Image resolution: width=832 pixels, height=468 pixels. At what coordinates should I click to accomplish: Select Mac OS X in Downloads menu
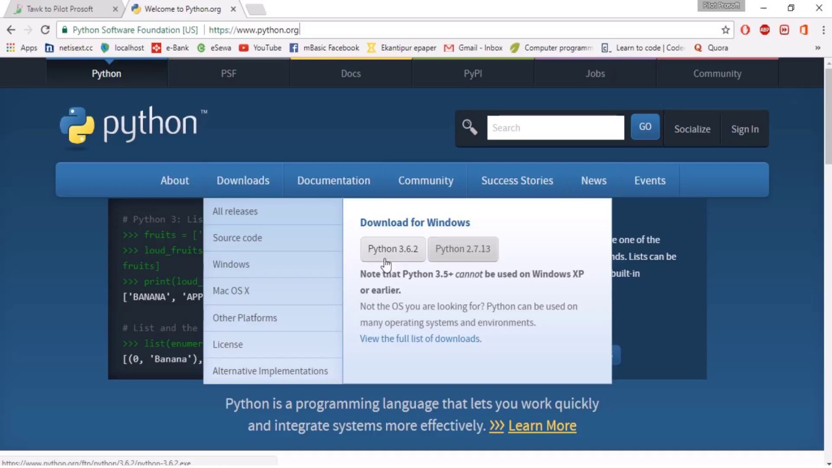point(273,291)
